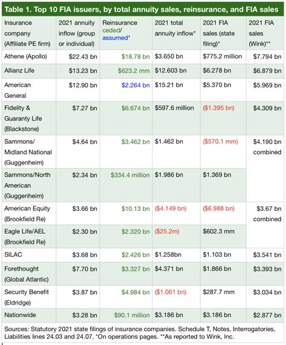Select the Athene (Apollo) company cell
286x345 pixels.
[x=29, y=57]
